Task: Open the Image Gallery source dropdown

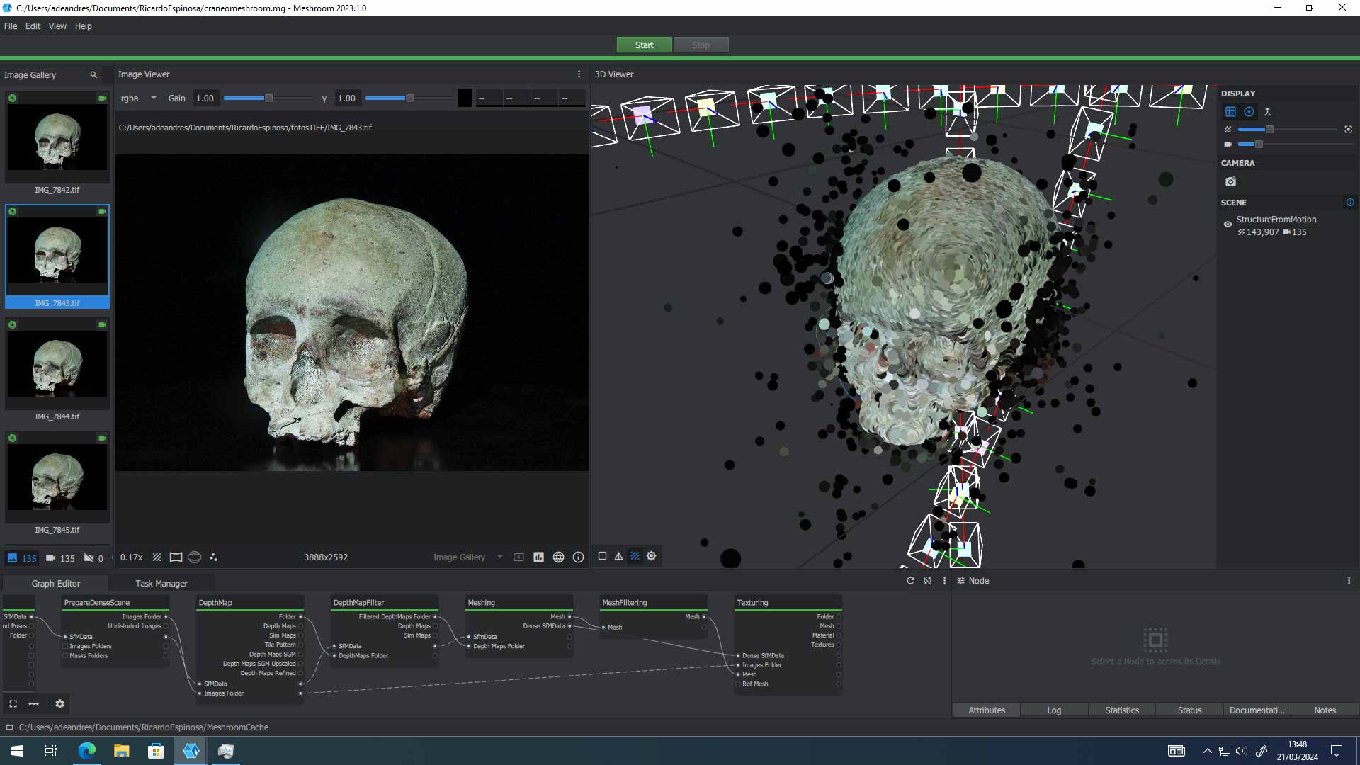Action: [x=467, y=557]
